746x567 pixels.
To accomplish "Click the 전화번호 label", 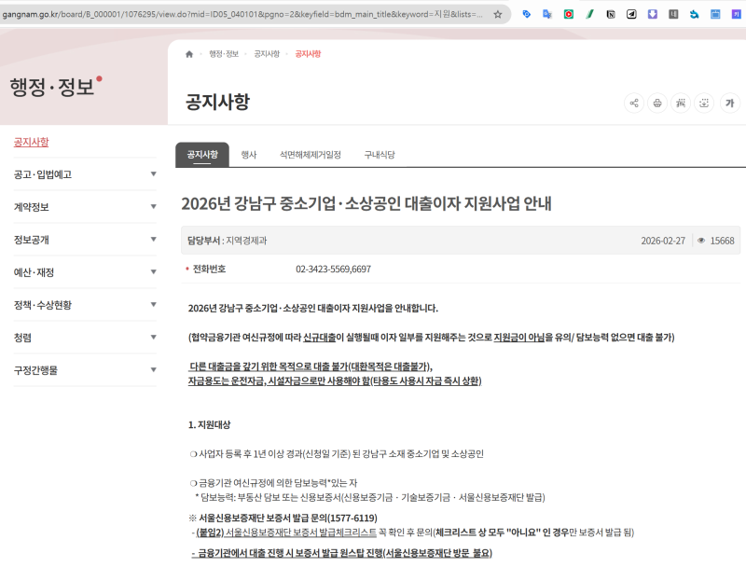I will click(x=209, y=270).
